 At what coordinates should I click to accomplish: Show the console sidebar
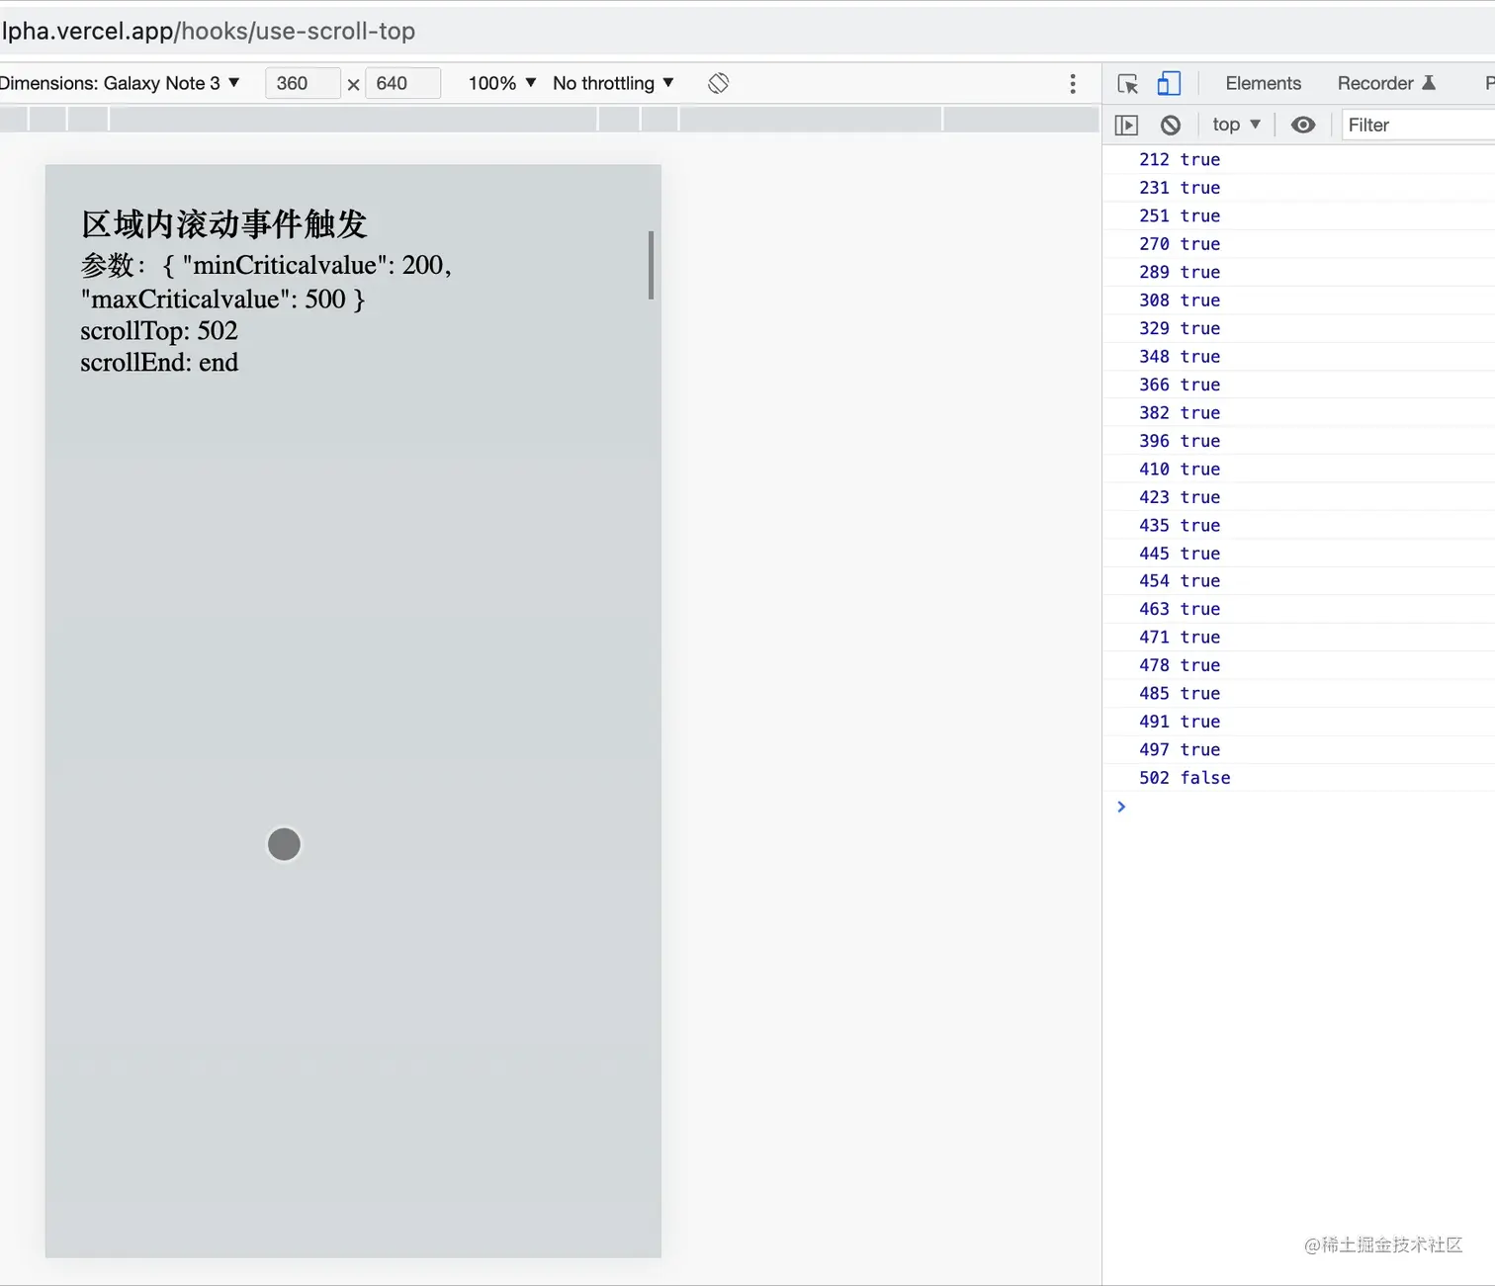click(x=1126, y=125)
